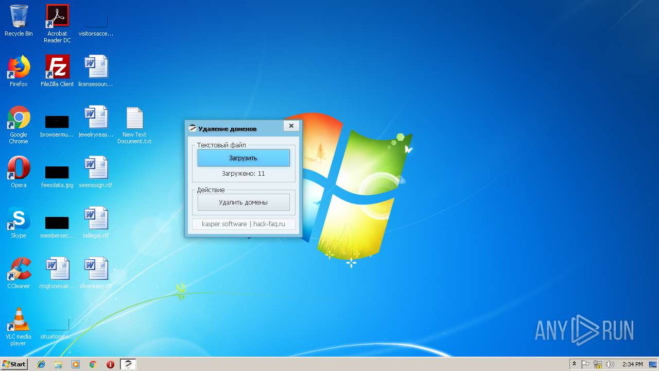659x371 pixels.
Task: Launch Opera from the taskbar
Action: (110, 364)
